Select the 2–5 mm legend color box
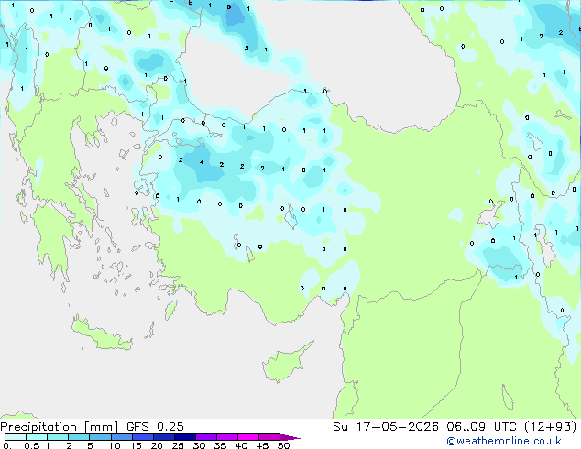This screenshot has width=581, height=449. click(x=79, y=437)
